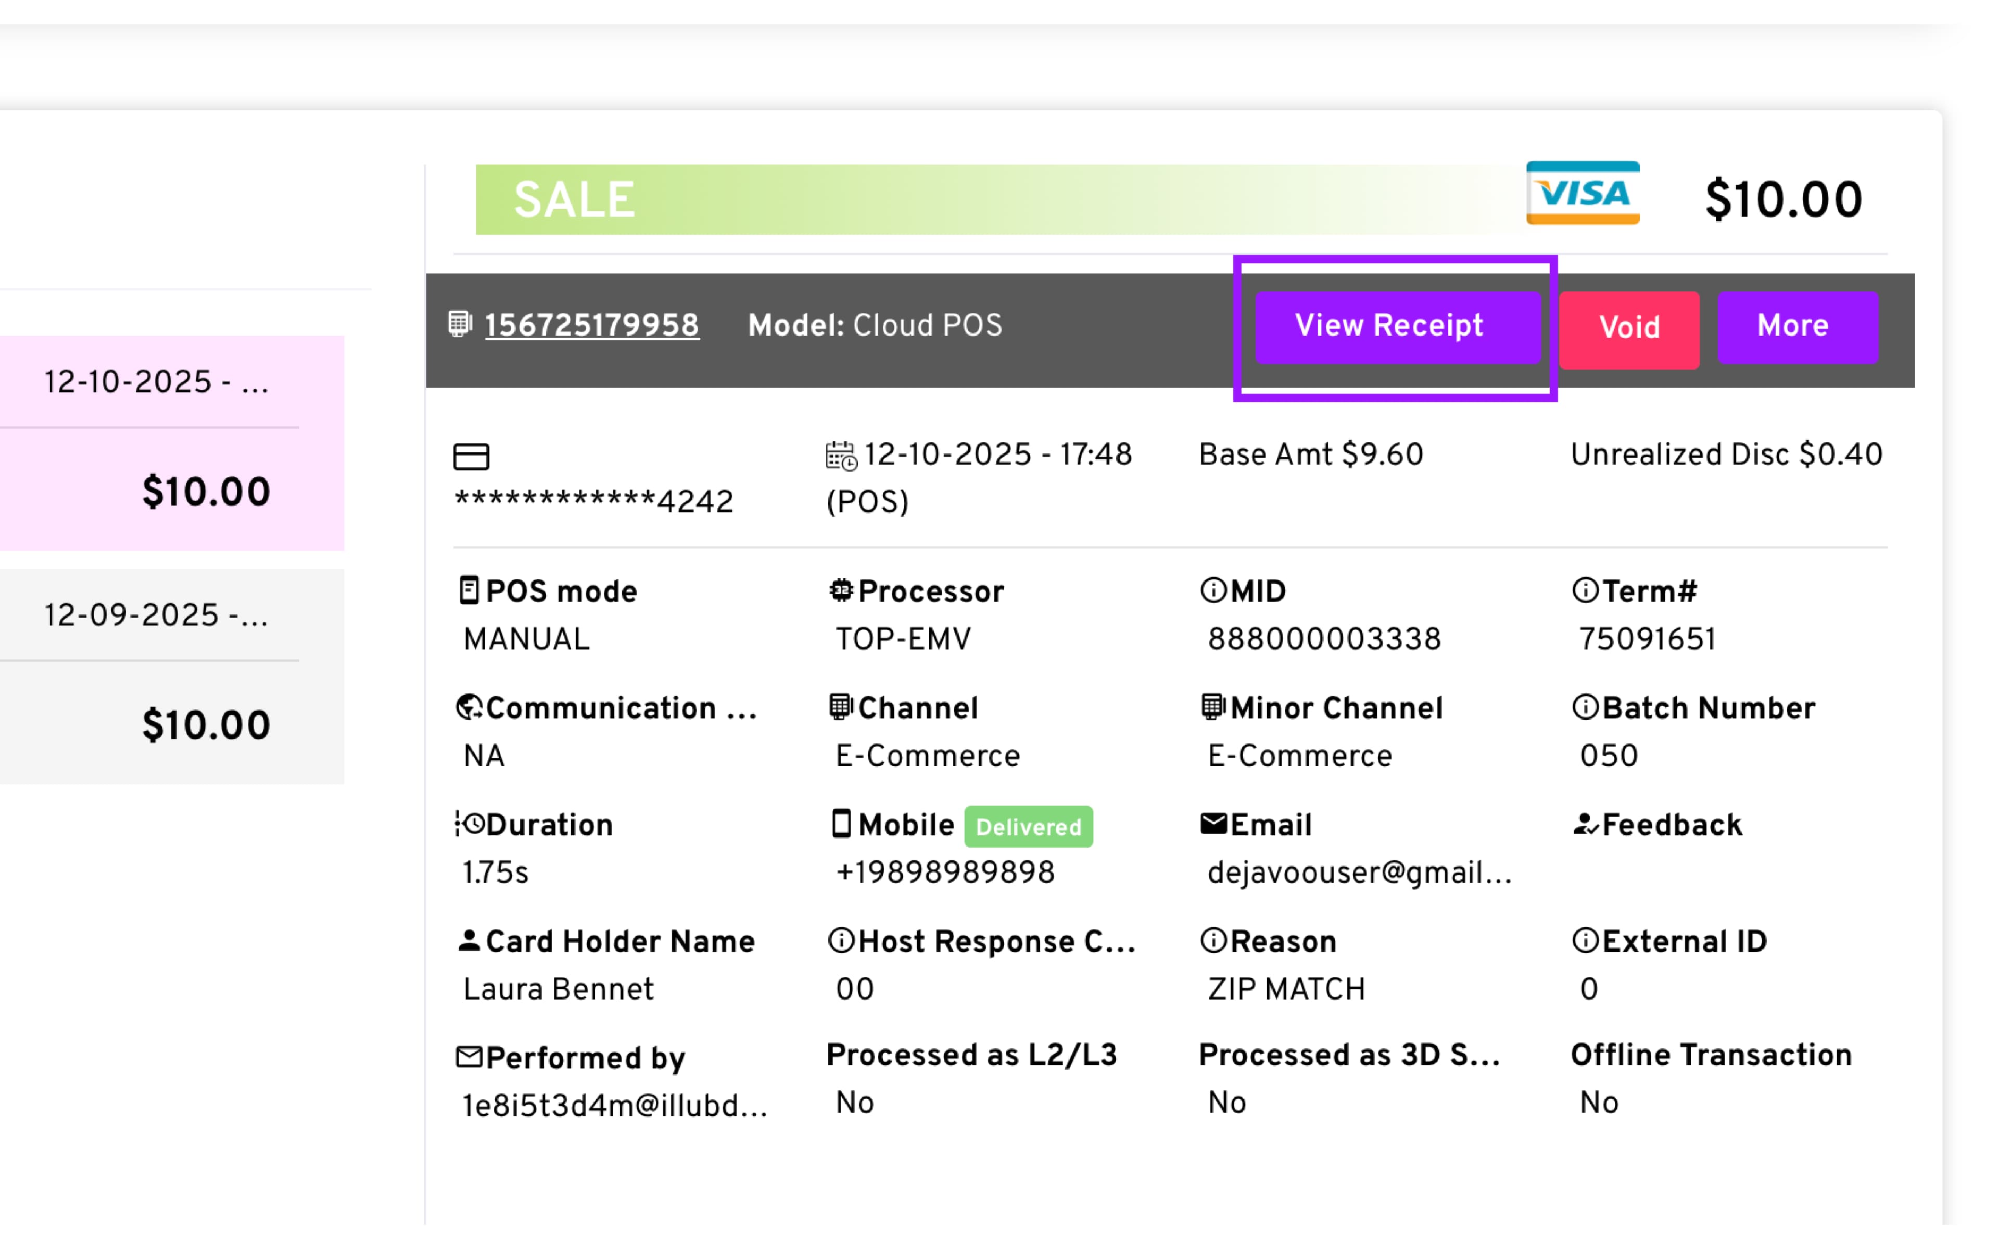Open transaction link 156725179958

click(591, 325)
